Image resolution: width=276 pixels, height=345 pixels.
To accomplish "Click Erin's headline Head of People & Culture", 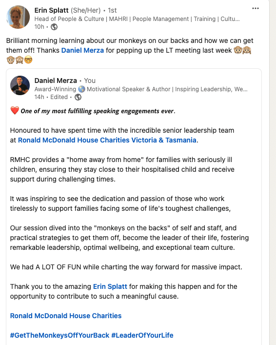I will [137, 19].
